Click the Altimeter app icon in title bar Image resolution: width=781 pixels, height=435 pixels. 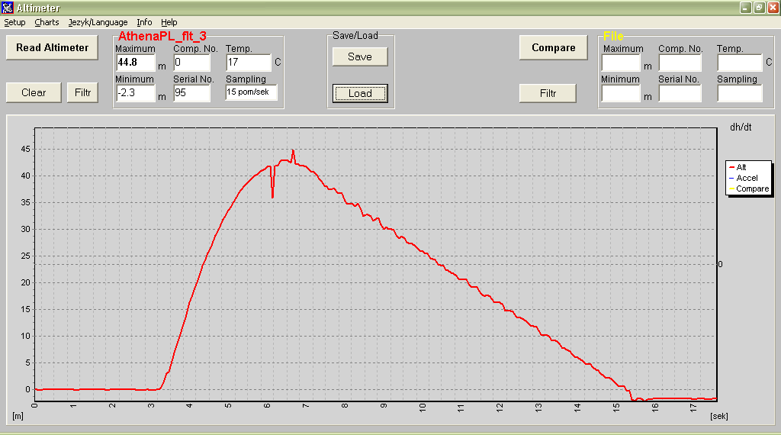8,8
